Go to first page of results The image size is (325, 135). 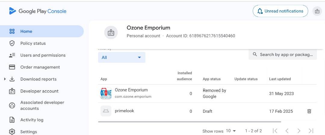[275, 131]
